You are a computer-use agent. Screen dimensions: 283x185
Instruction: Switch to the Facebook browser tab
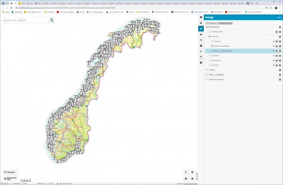pyautogui.click(x=5, y=3)
